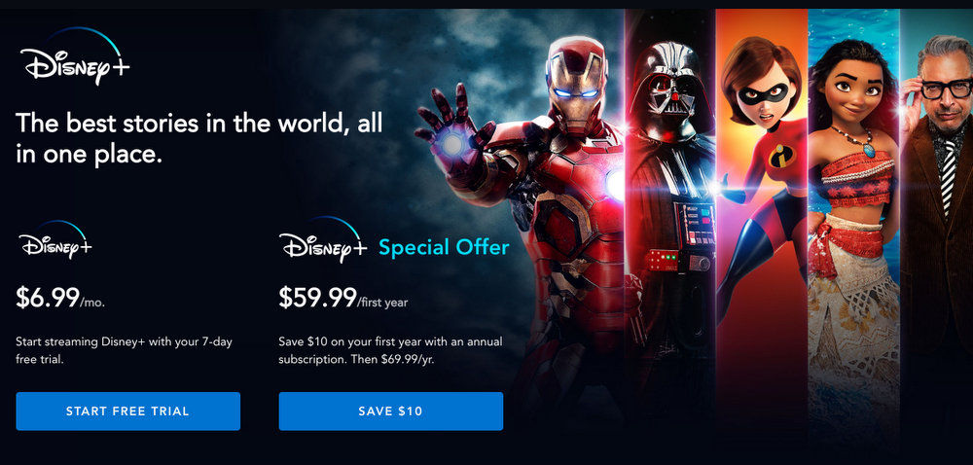
Task: Click Moana's blue necklace pendant
Action: (869, 150)
